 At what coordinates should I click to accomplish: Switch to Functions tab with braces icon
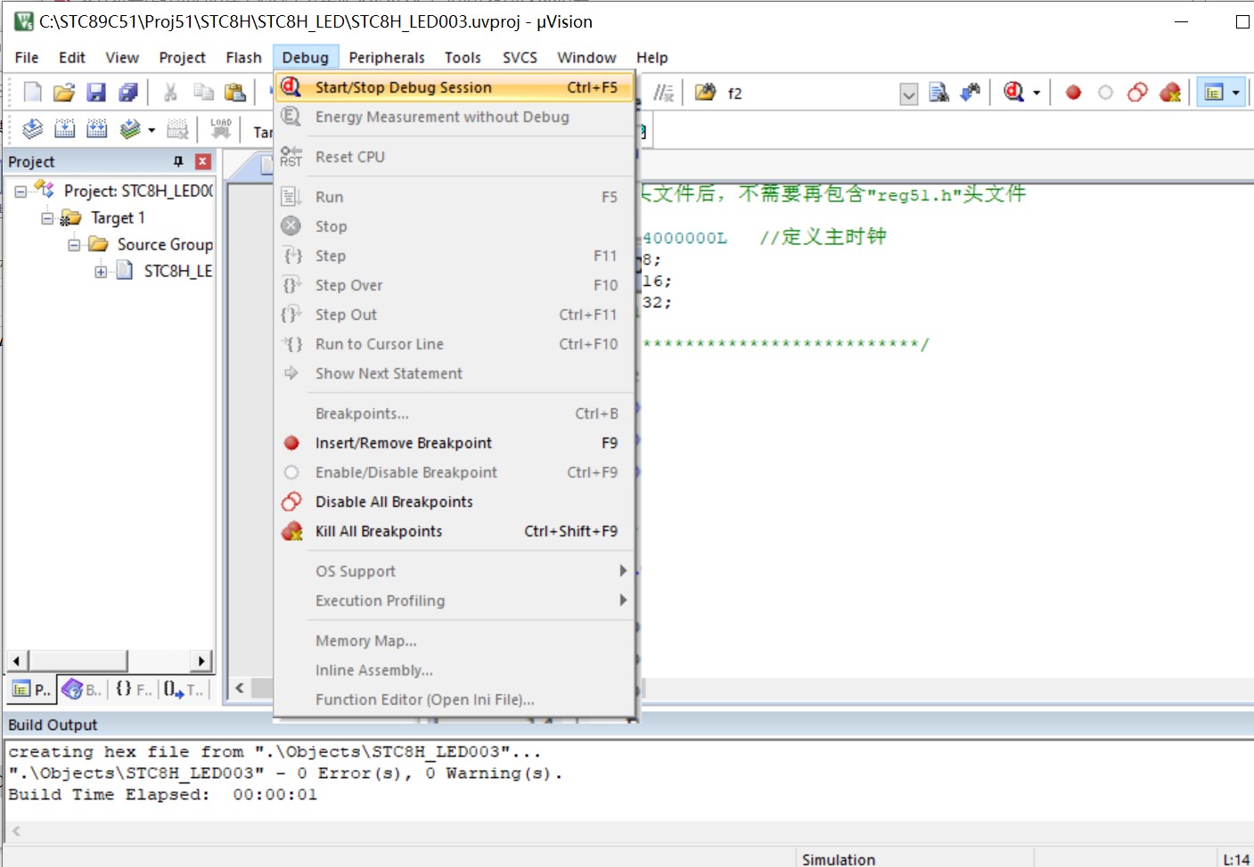tap(134, 690)
